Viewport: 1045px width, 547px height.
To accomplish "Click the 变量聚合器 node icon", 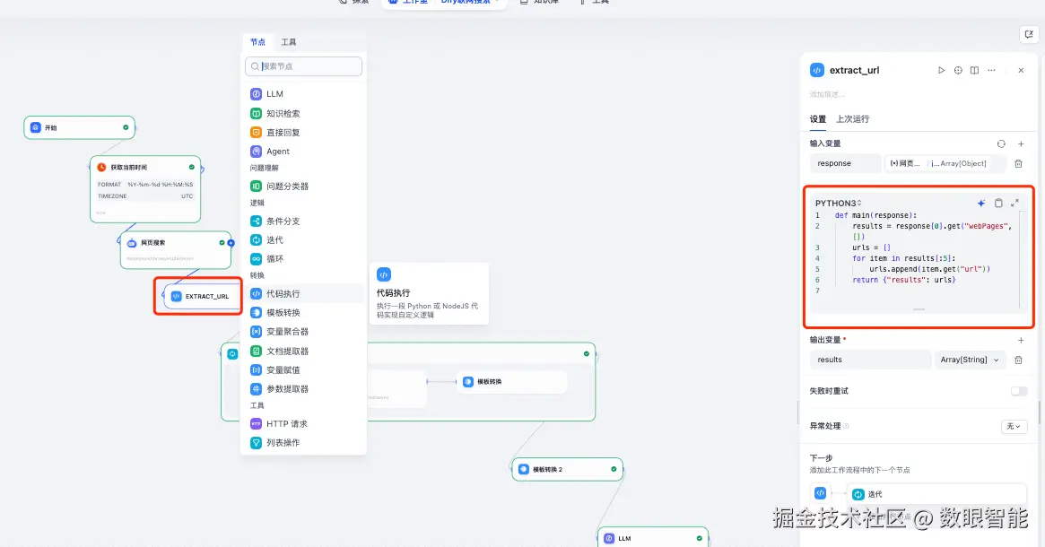I will (256, 331).
